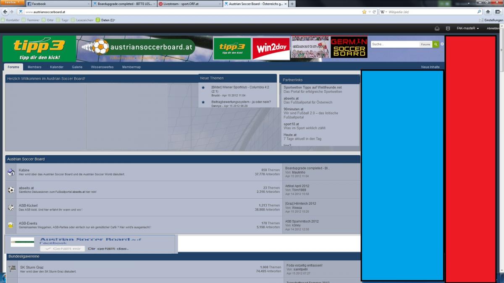Open the Neue Inhalte link
This screenshot has width=504, height=283.
pos(430,67)
